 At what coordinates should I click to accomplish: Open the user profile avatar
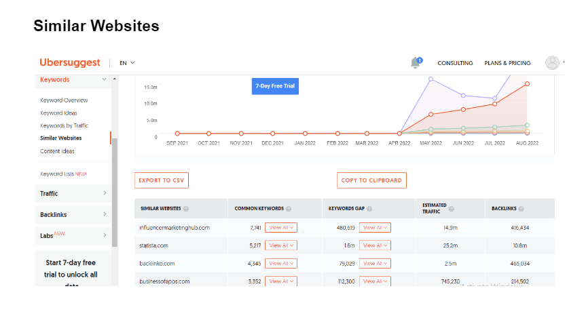(552, 63)
